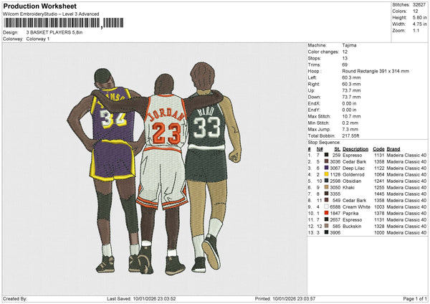The image size is (430, 304).
Task: Click 'Wilcom EmbroideryStudio – Level 3 Advanced' text
Action: tap(51, 14)
